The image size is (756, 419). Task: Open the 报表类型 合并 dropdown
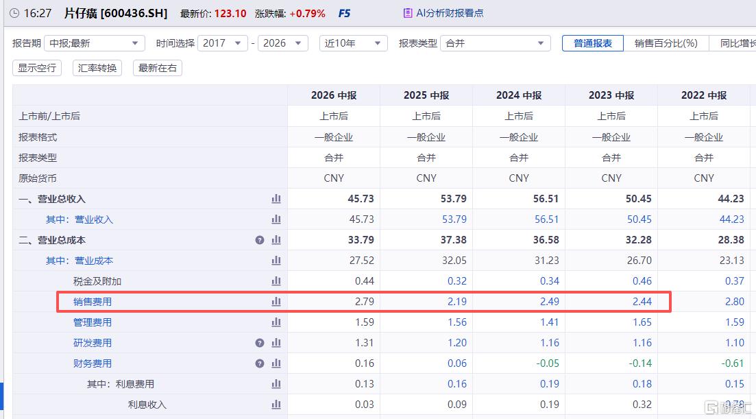495,43
